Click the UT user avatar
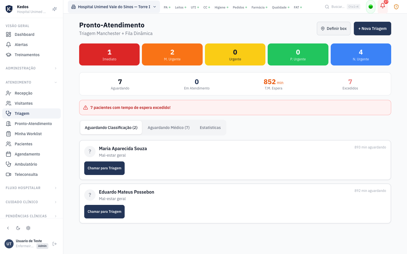The image size is (407, 254). point(9,244)
